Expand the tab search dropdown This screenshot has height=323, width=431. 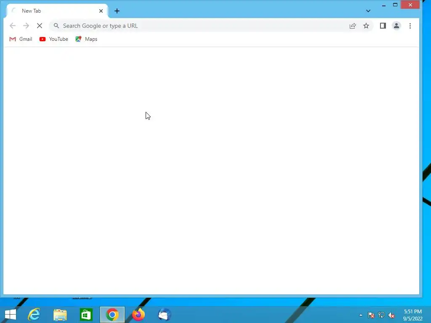[x=368, y=11]
